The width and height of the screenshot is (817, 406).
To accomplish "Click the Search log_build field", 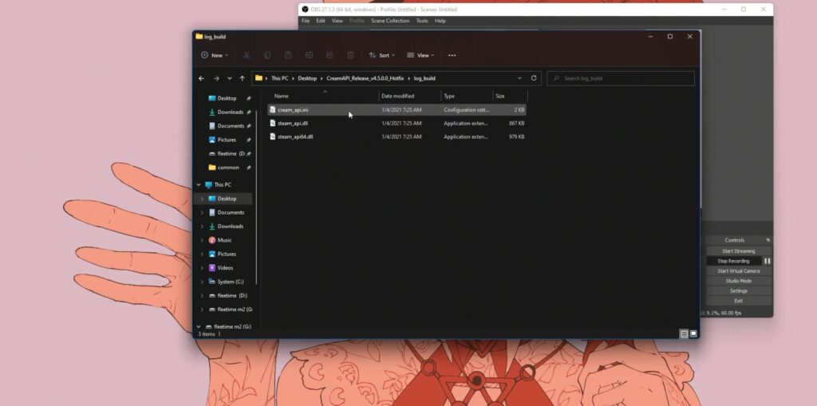I will [x=621, y=78].
